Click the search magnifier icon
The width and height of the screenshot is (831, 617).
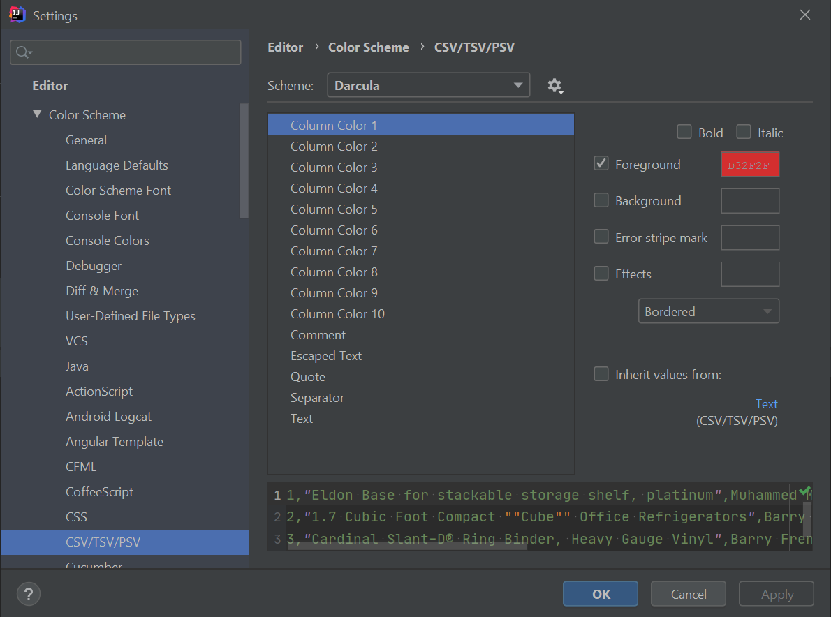tap(23, 52)
